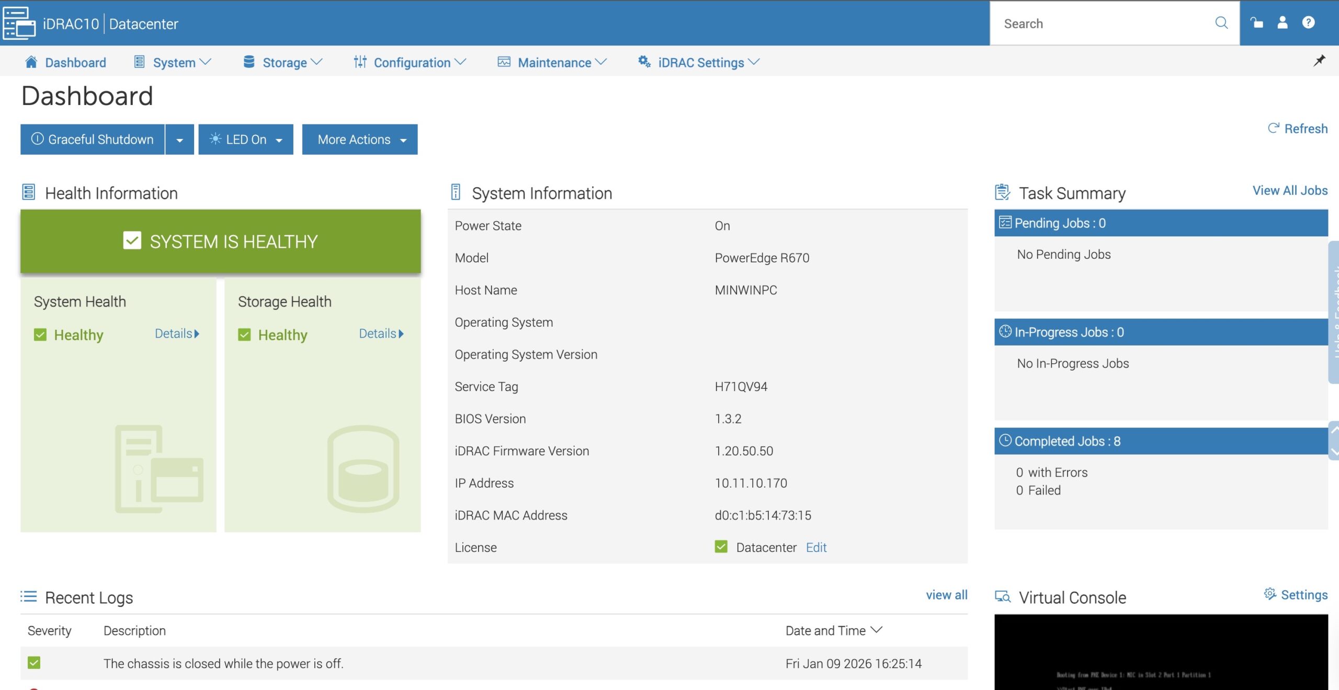The width and height of the screenshot is (1339, 690).
Task: Click View All Jobs link
Action: click(1290, 191)
